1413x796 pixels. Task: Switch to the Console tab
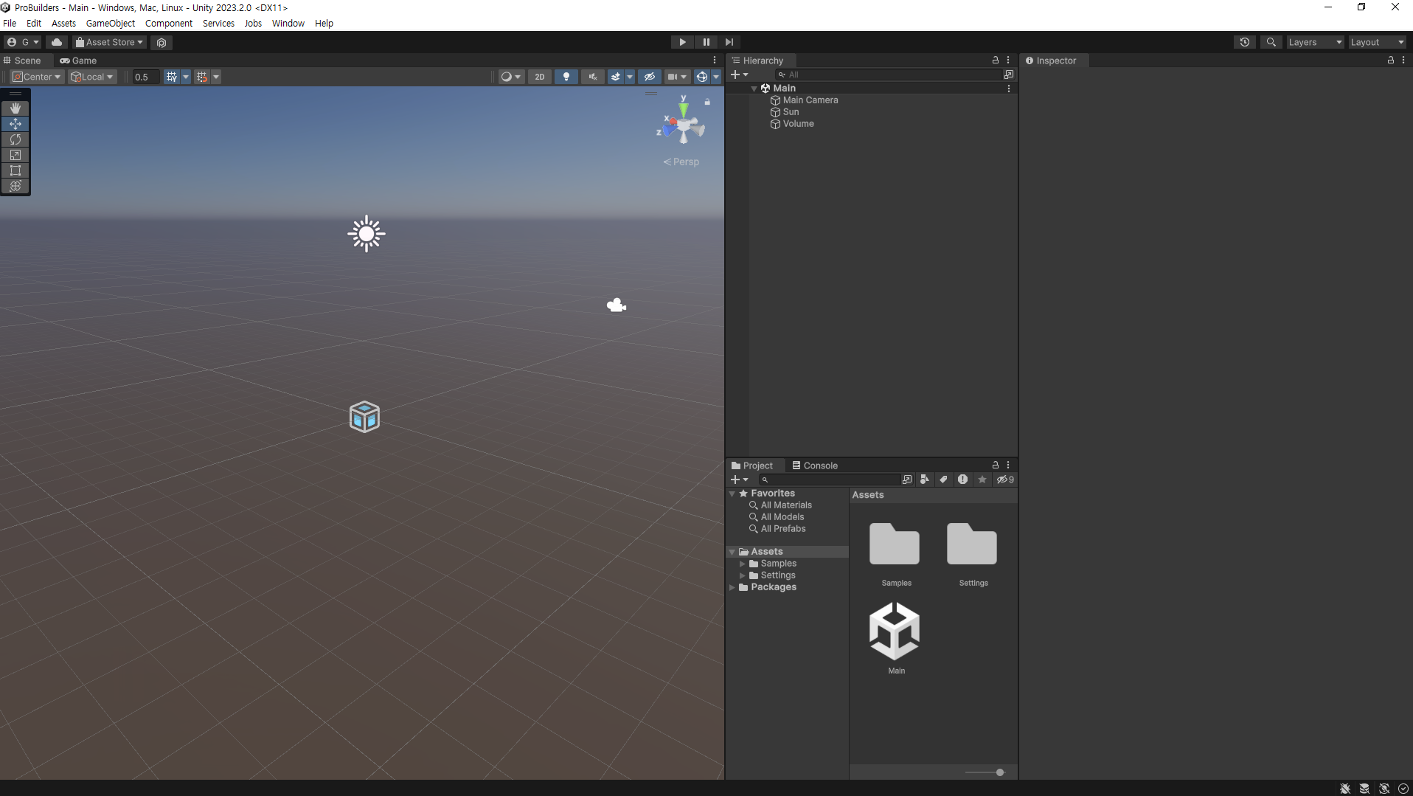pos(815,466)
